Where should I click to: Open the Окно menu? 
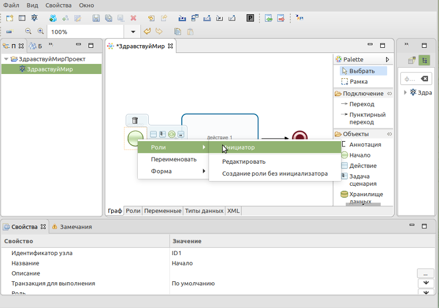[x=86, y=5]
